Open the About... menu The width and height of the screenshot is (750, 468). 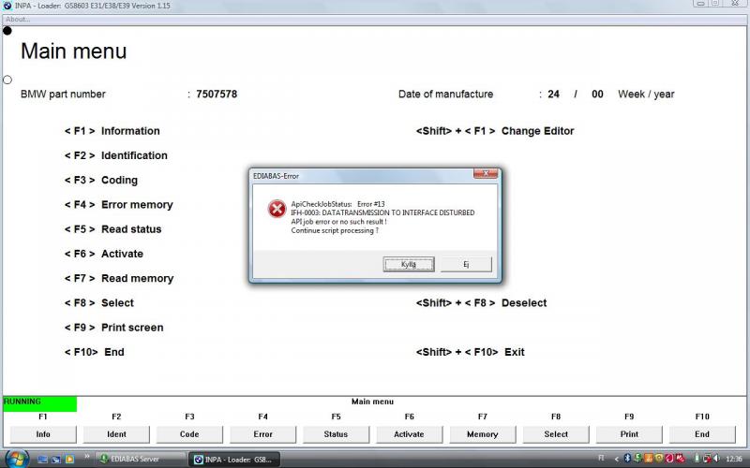pos(18,19)
